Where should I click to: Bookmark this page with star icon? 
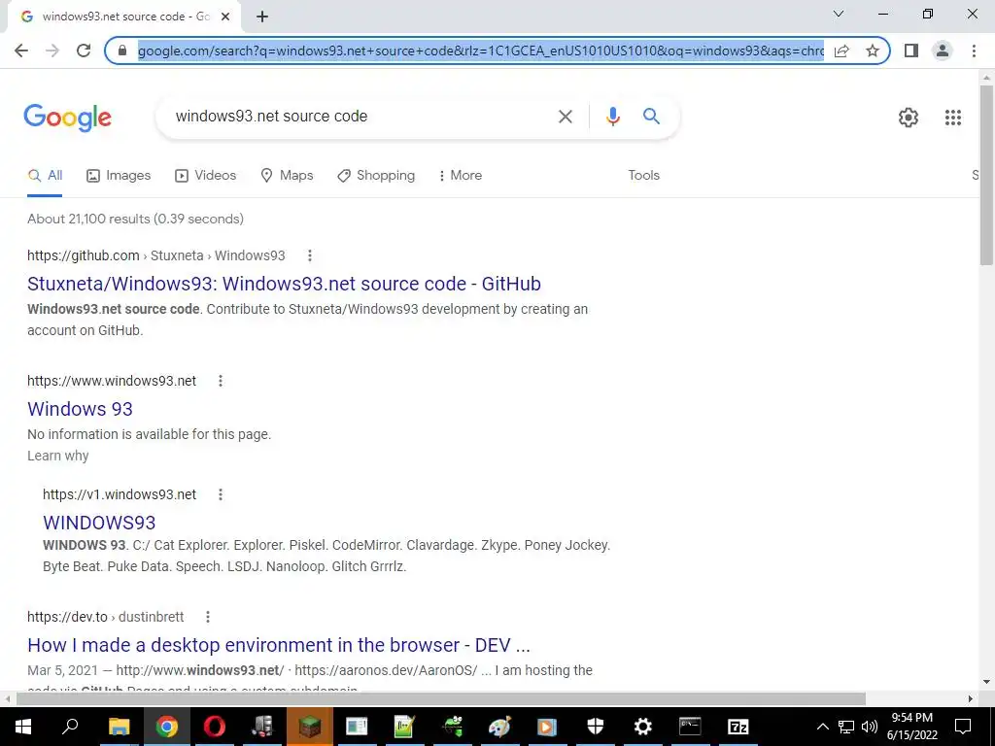coord(873,51)
